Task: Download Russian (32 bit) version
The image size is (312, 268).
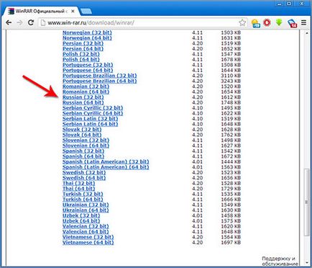Action: 83,97
